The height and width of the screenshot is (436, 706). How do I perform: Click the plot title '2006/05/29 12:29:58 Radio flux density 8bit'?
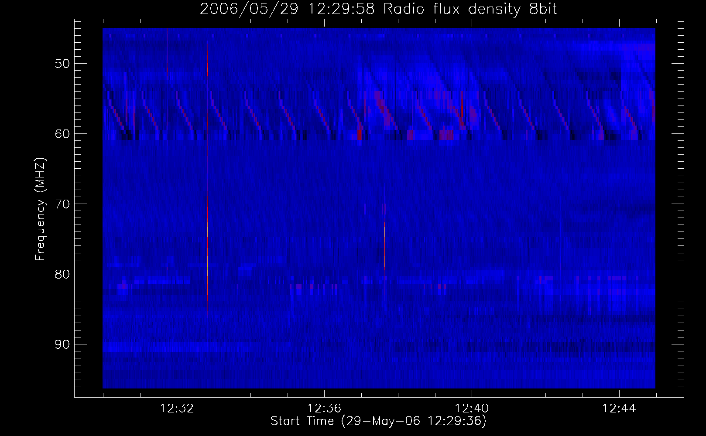click(379, 9)
